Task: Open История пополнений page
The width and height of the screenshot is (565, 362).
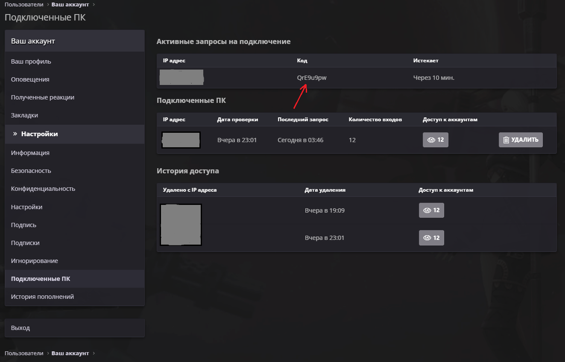Action: click(42, 297)
